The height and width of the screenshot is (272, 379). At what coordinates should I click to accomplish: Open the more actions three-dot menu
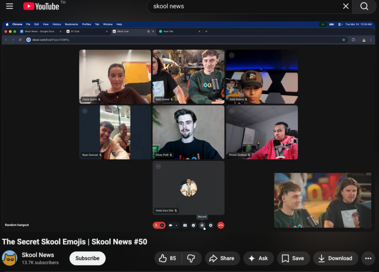click(x=368, y=258)
